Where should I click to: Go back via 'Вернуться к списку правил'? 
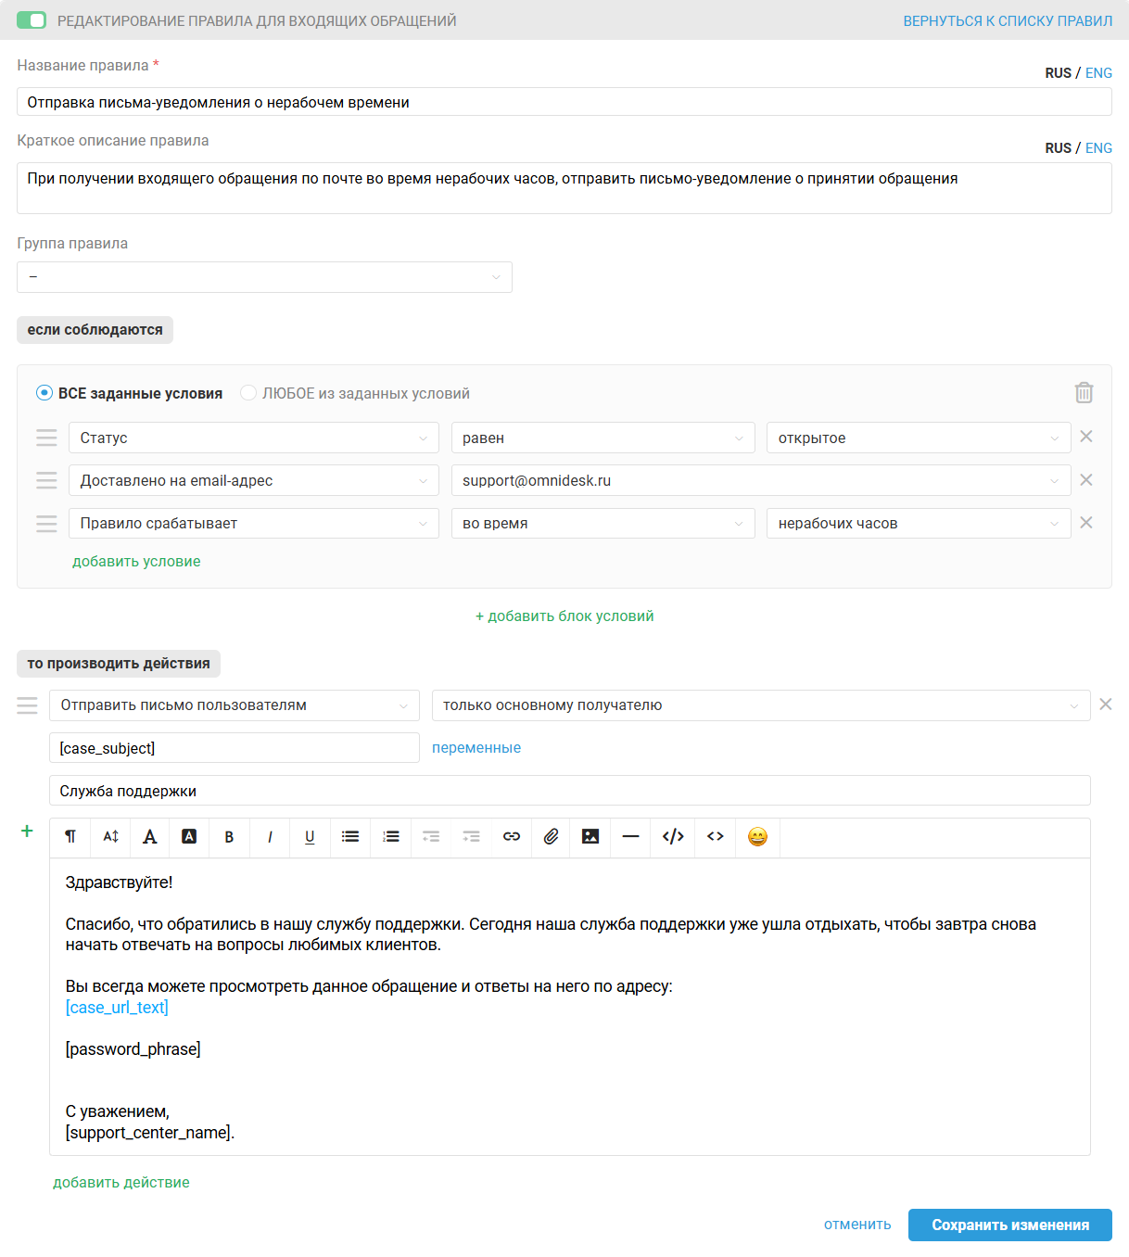click(x=1008, y=20)
